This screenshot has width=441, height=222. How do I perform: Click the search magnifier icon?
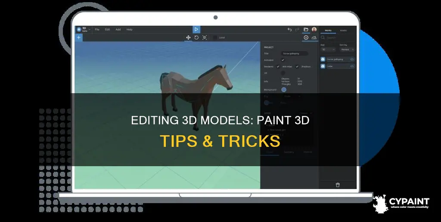(x=323, y=37)
